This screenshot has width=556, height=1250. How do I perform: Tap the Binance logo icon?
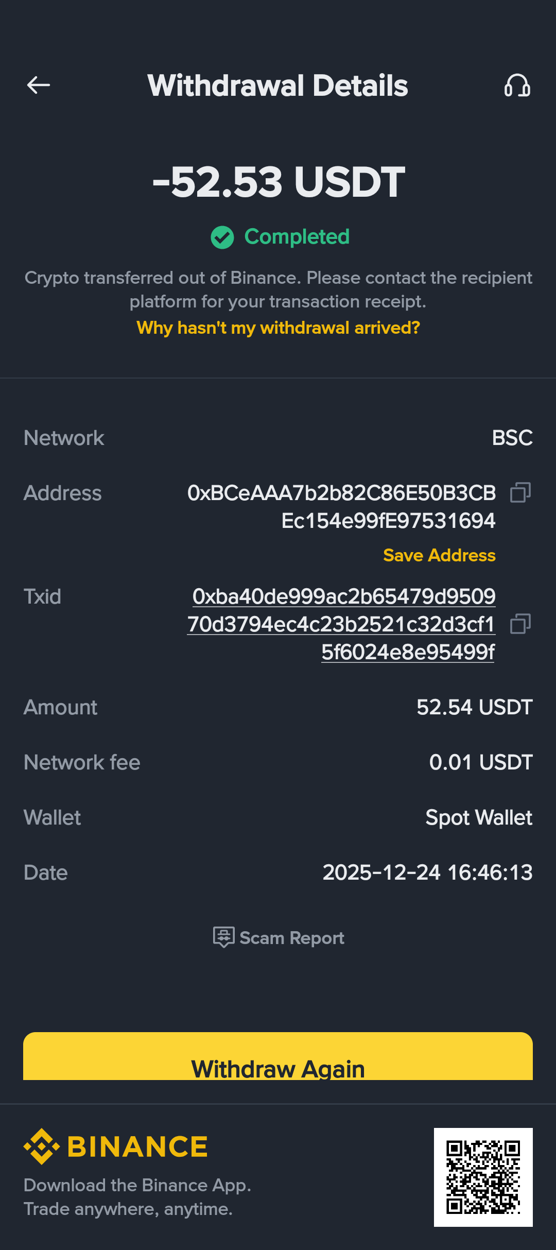pyautogui.click(x=42, y=1146)
